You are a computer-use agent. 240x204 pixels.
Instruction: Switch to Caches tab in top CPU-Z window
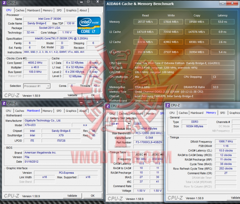coord(20,10)
